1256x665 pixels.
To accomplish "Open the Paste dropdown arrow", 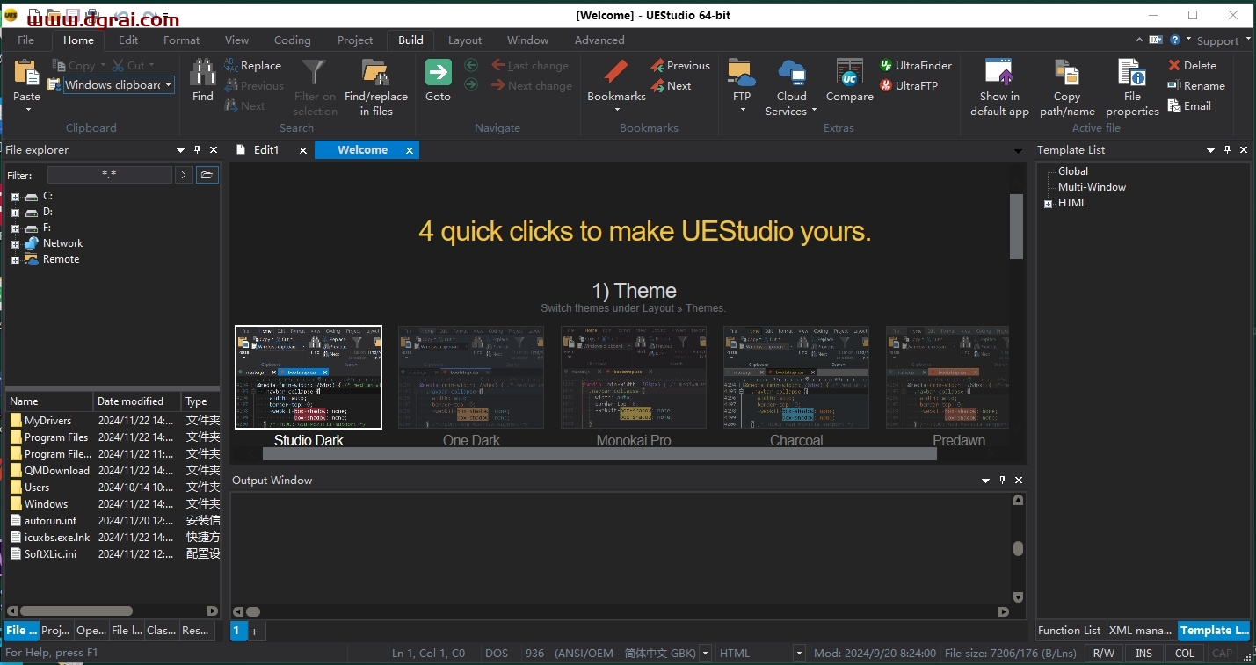I will coord(27,110).
